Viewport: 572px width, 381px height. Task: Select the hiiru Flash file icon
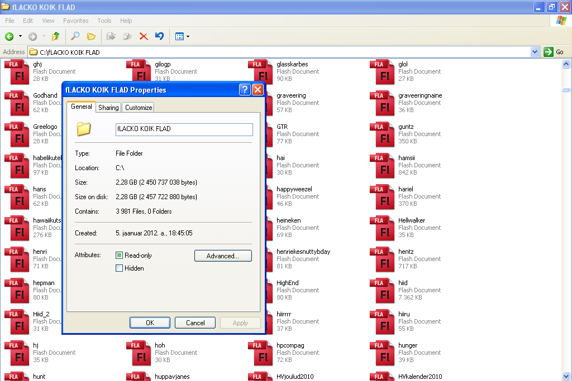[382, 322]
